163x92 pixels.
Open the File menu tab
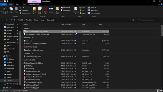(x=4, y=4)
